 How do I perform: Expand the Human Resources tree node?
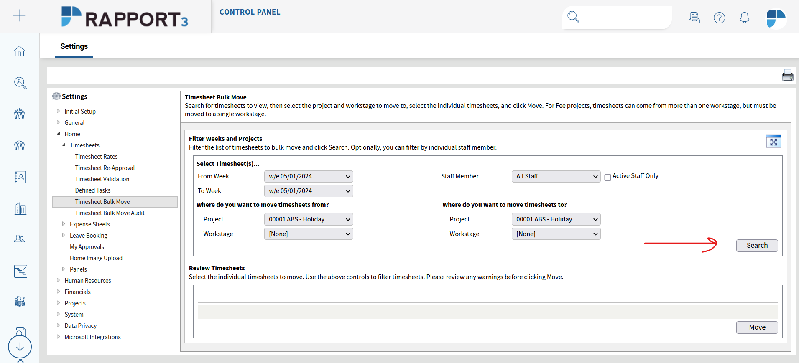tap(58, 280)
